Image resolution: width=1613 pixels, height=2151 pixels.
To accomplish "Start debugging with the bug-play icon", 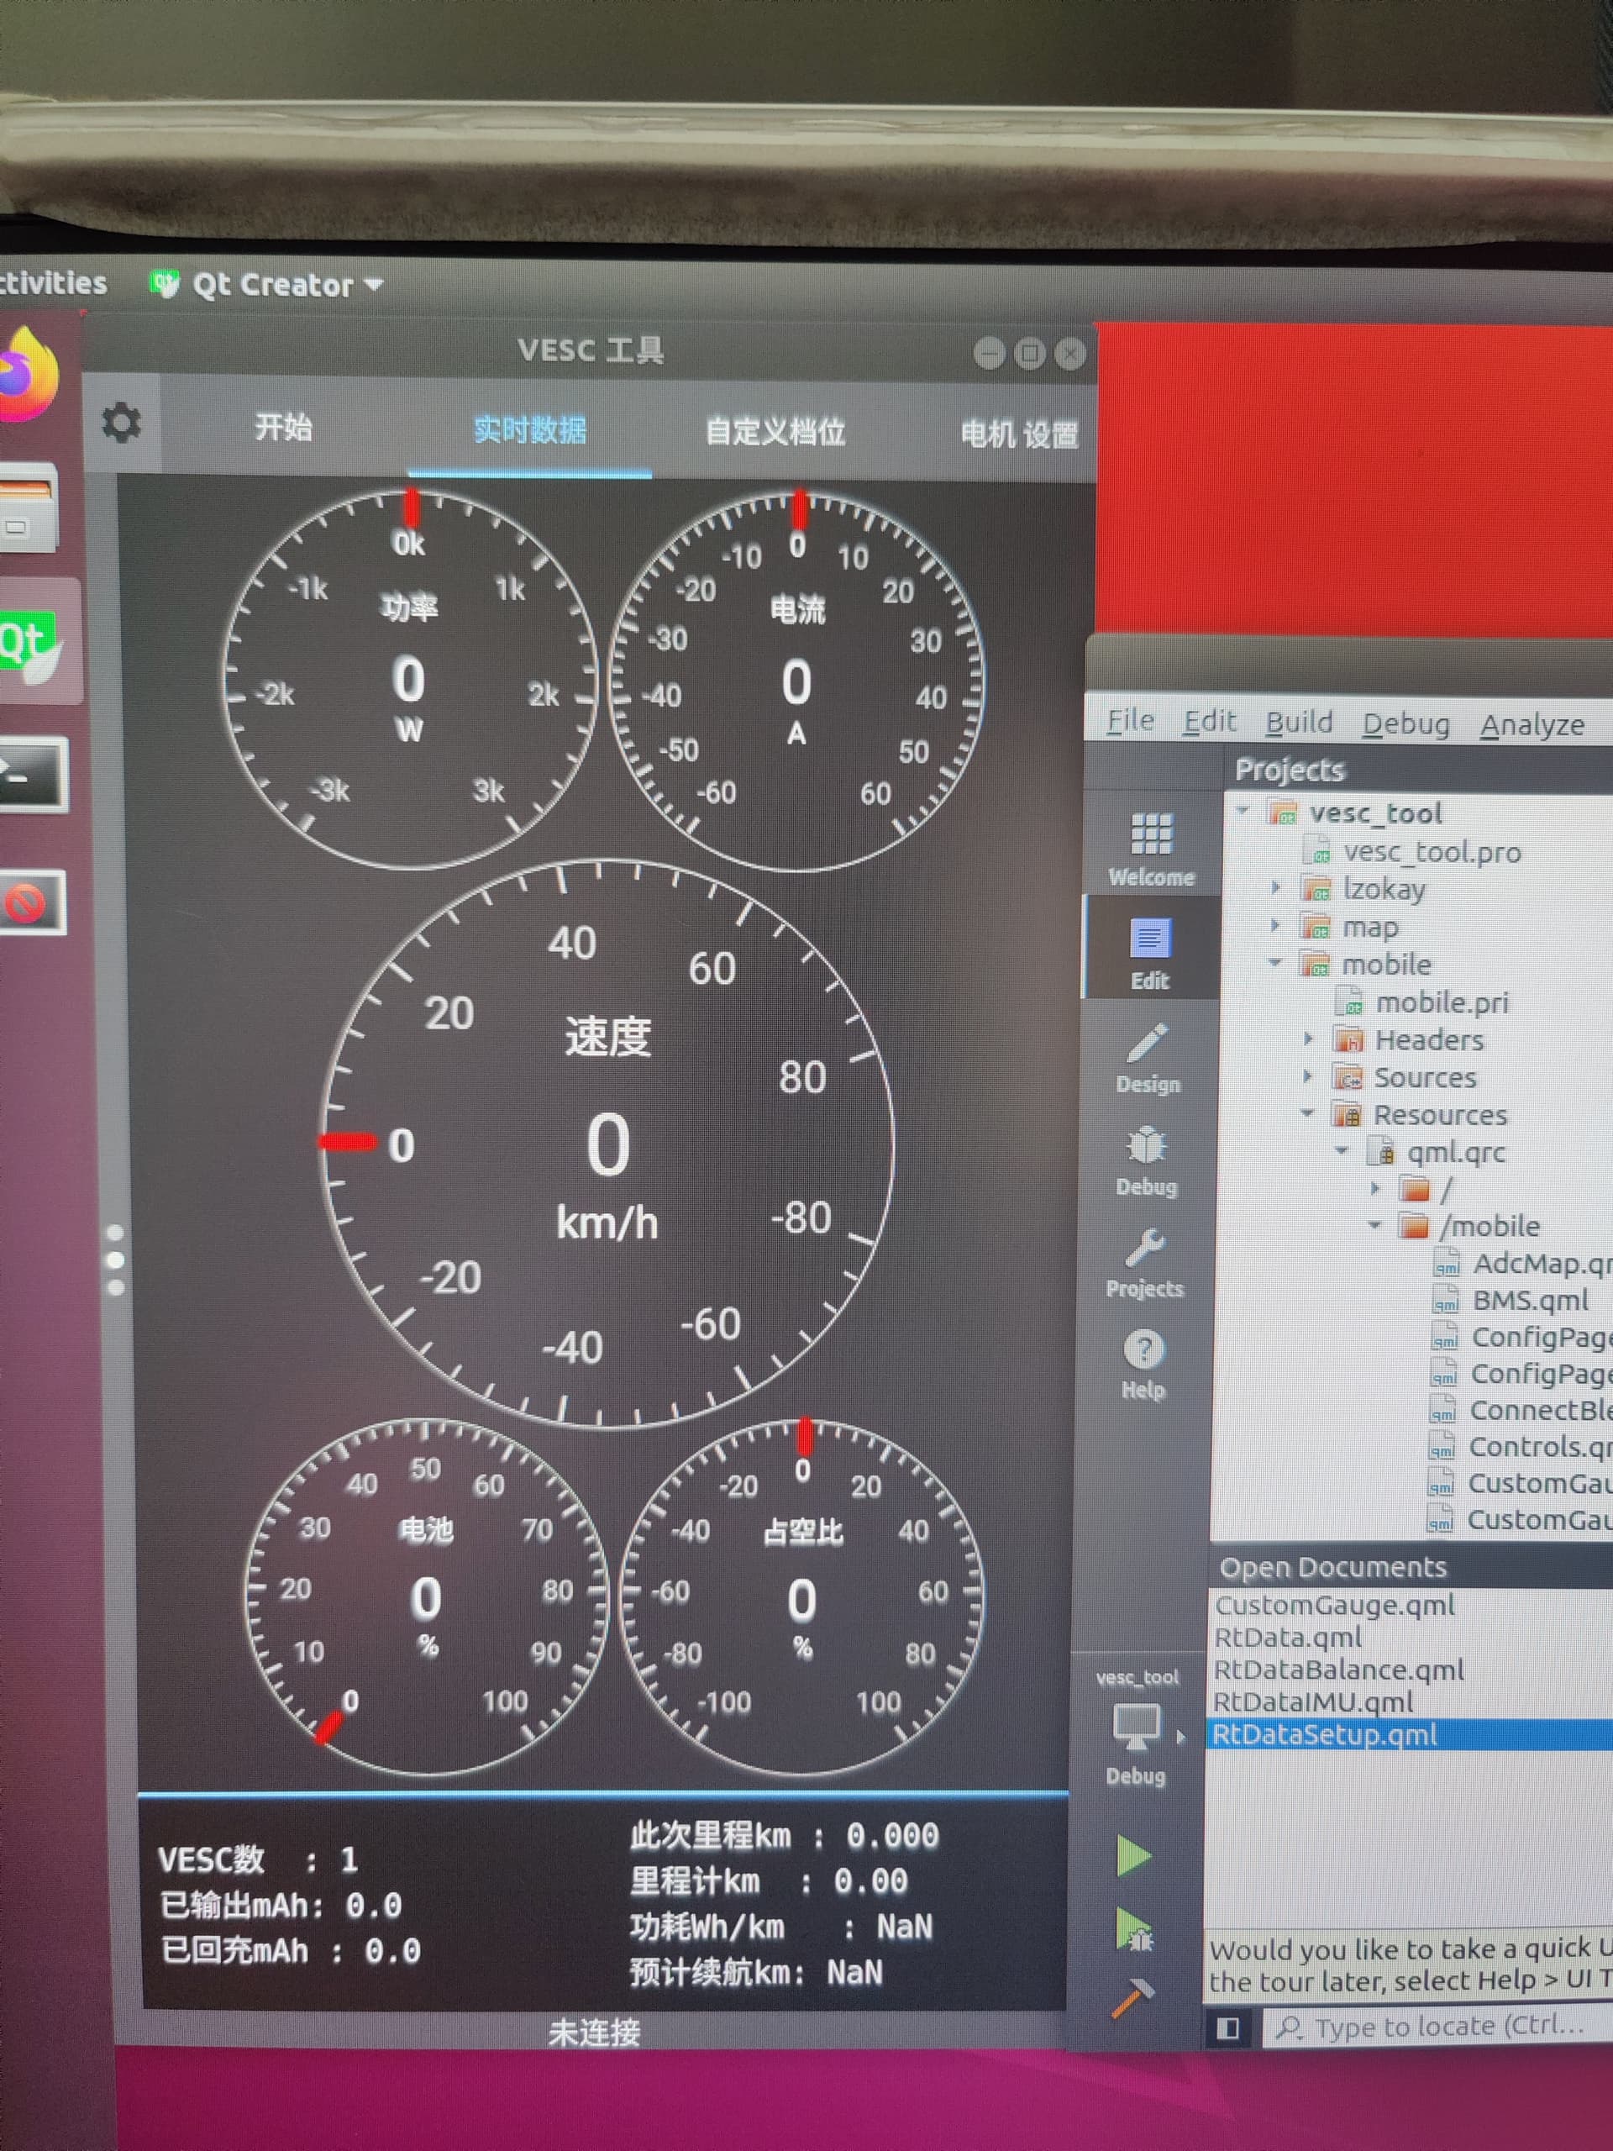I will [1133, 1929].
